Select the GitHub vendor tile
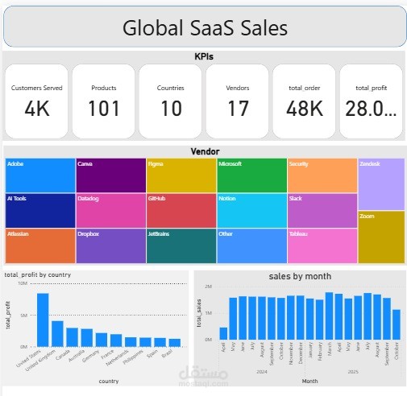The width and height of the screenshot is (407, 396). (x=181, y=211)
